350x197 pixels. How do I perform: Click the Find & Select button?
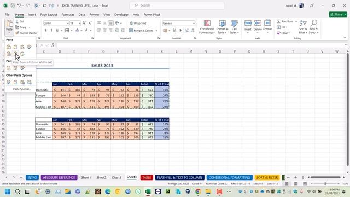click(313, 27)
